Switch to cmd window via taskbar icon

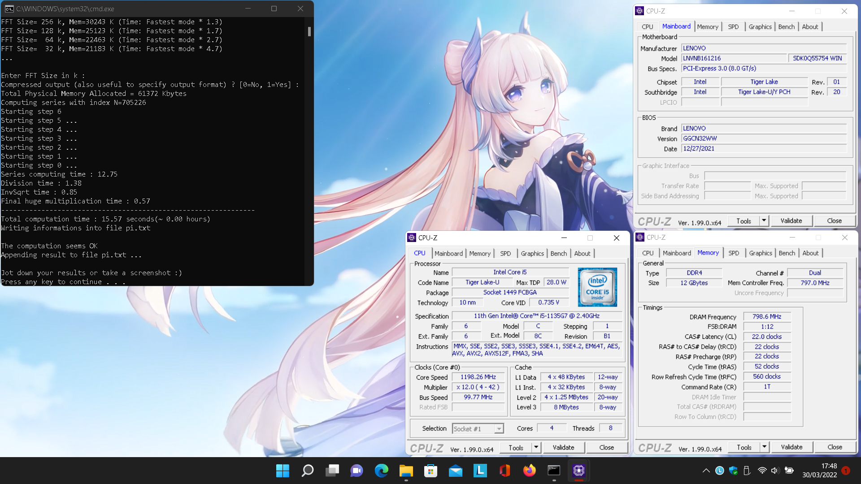[x=554, y=471]
